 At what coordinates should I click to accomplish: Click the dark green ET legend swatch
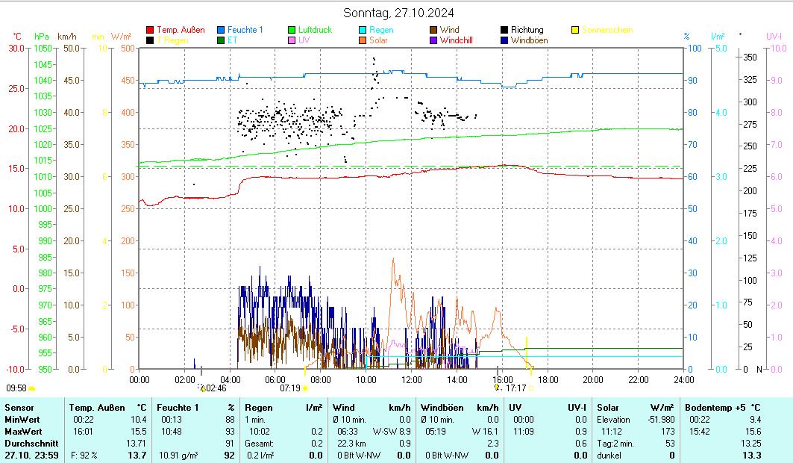(x=221, y=40)
